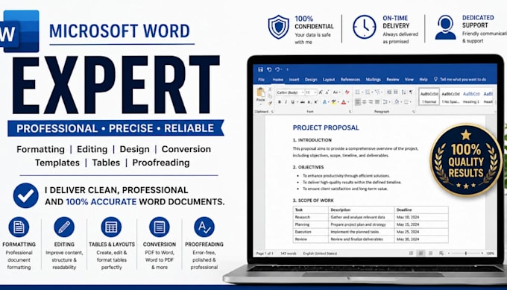Toggle Underline formatting button
507x290 pixels.
pos(293,102)
